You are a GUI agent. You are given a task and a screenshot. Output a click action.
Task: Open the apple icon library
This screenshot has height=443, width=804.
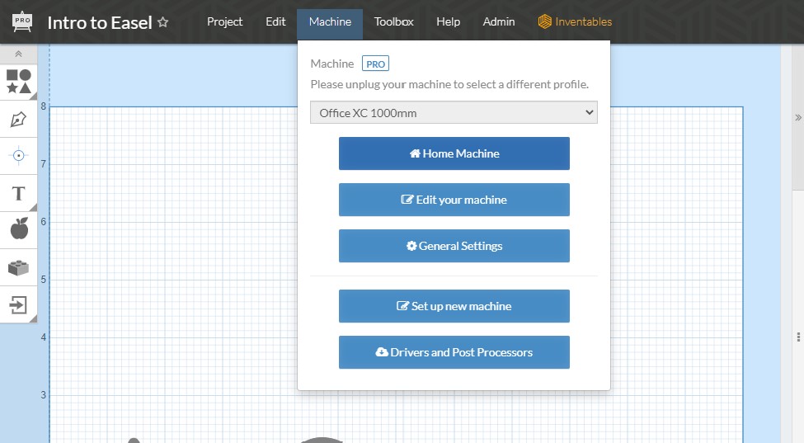coord(18,229)
